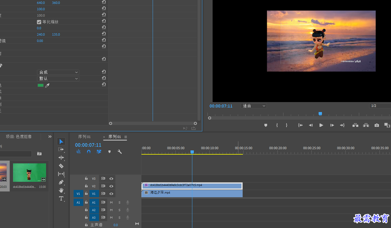The height and width of the screenshot is (228, 391).
Task: Click the Program monitor playhead marker
Action: [x=320, y=114]
